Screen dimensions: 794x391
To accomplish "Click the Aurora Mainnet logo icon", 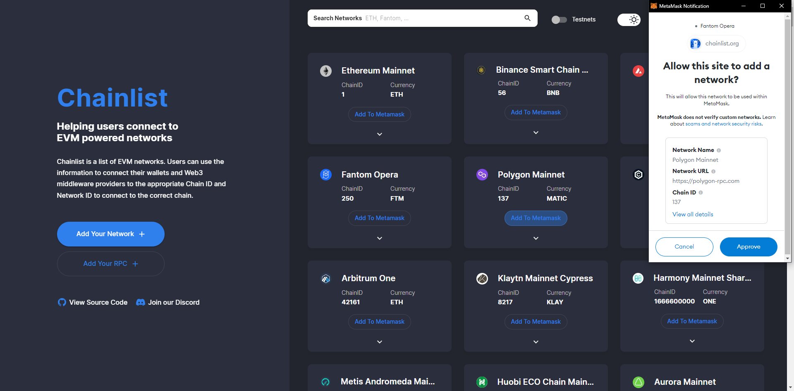I will [639, 382].
